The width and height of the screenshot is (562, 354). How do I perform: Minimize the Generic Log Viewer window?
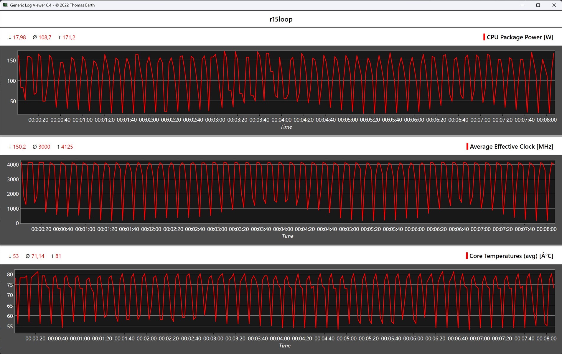(522, 5)
